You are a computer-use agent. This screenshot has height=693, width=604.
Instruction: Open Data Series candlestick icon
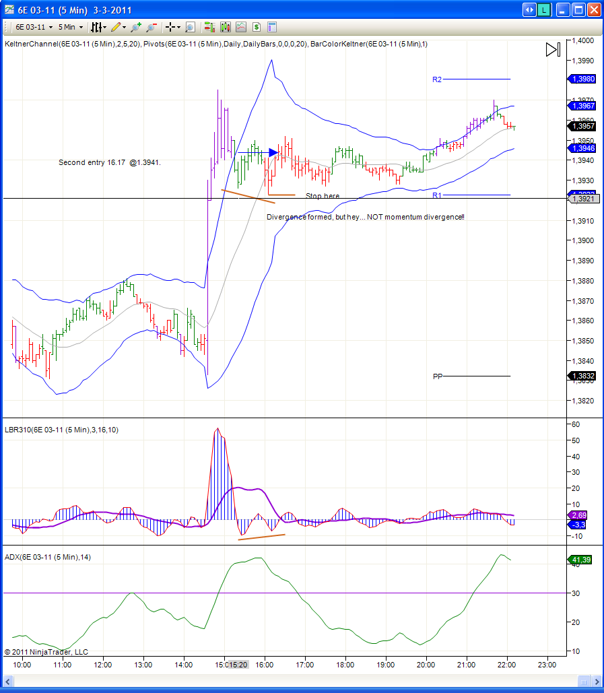(226, 27)
